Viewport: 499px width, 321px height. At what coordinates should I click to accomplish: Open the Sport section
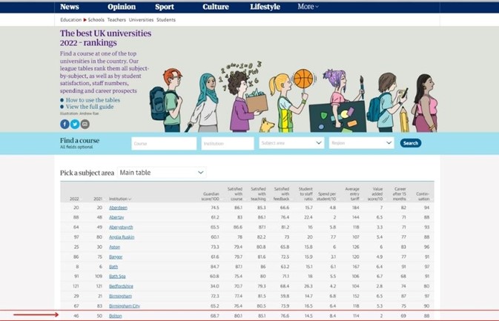click(165, 7)
